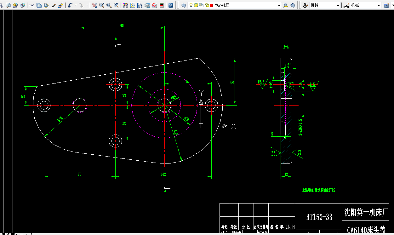The image size is (394, 235).
Task: Open the Dimension Style icon
Action: click(x=346, y=5)
